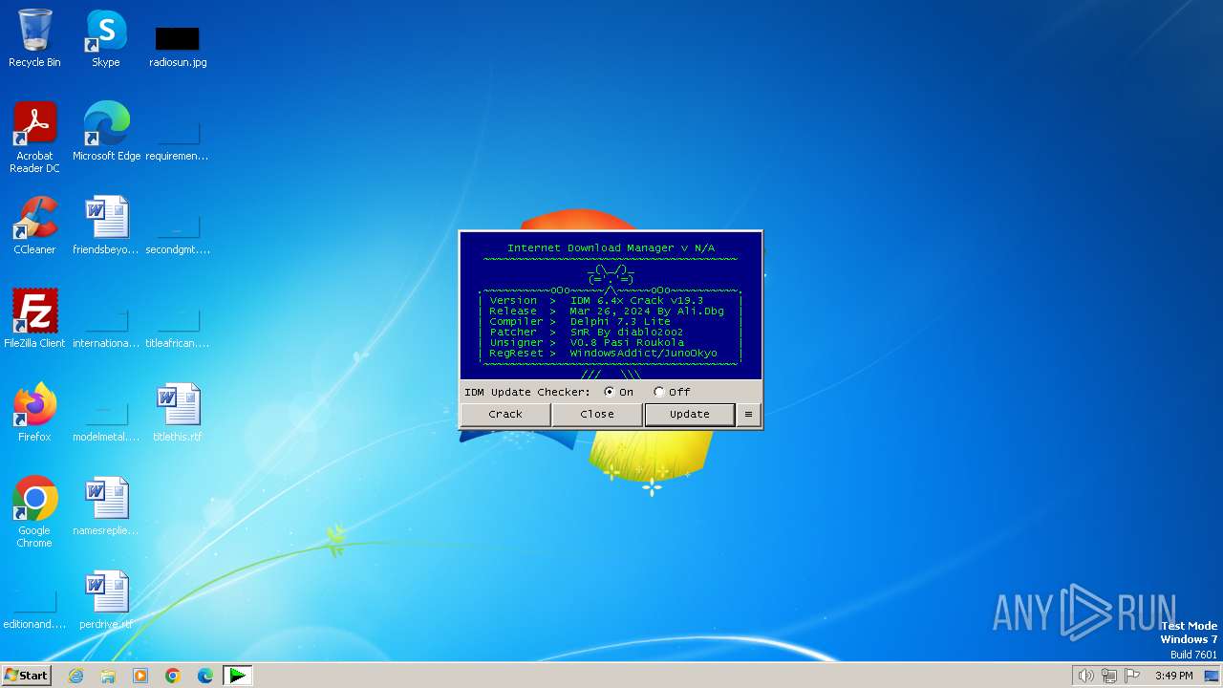Launch Google Chrome desktop shortcut

(x=34, y=512)
